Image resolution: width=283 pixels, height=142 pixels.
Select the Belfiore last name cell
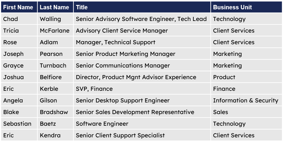coord(55,77)
